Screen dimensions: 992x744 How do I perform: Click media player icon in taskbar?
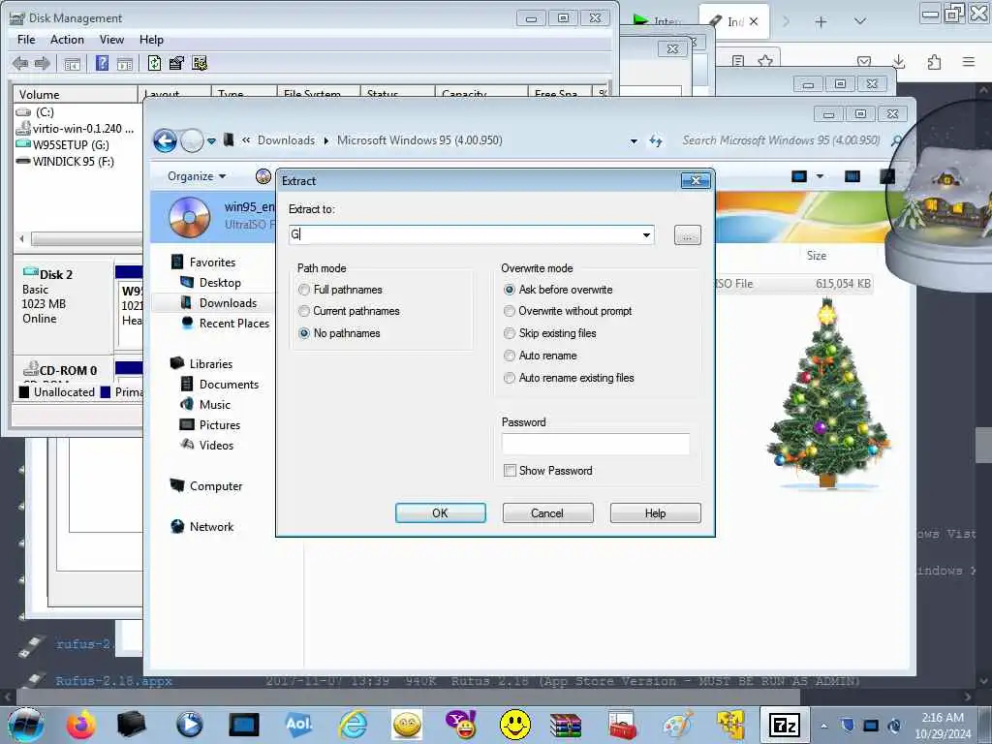(189, 725)
